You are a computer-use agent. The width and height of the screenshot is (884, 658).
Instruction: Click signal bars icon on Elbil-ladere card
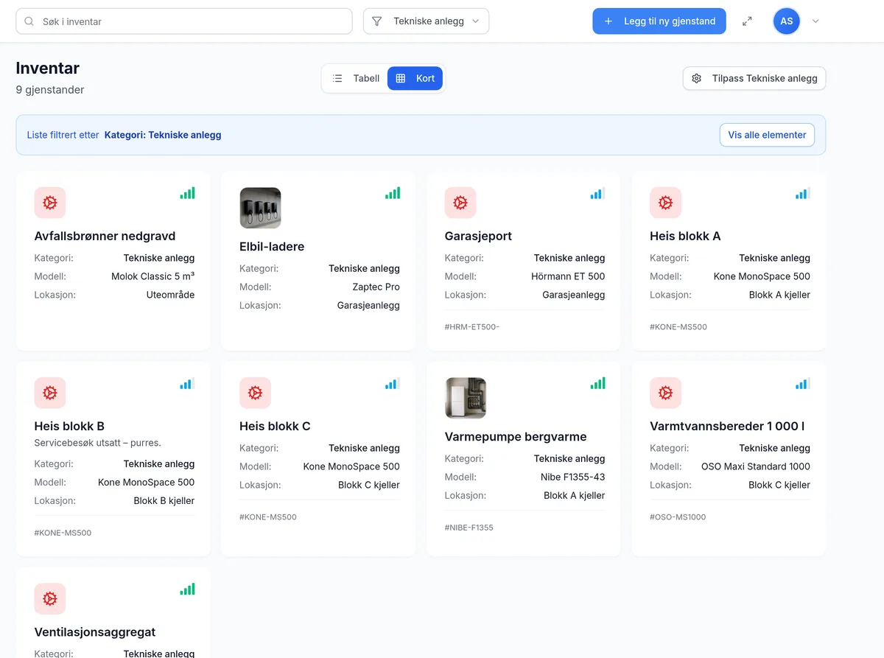point(393,193)
